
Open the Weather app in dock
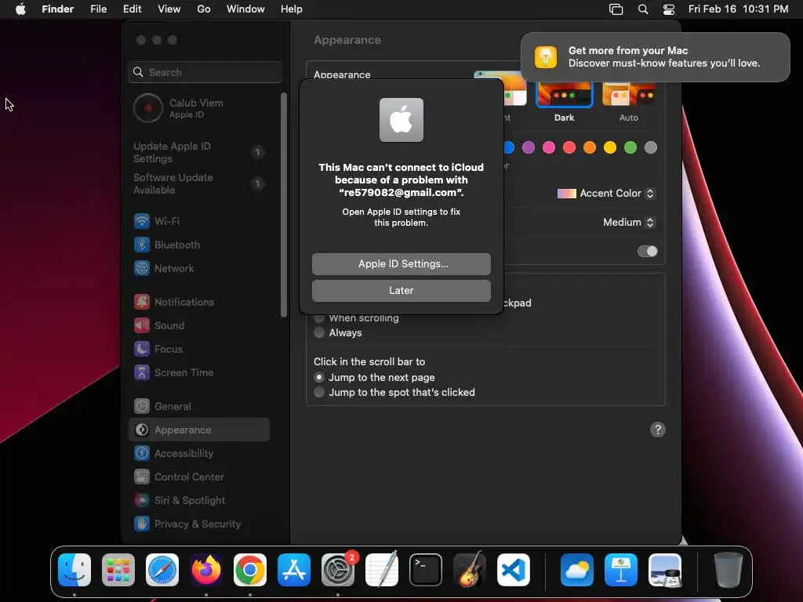[577, 570]
